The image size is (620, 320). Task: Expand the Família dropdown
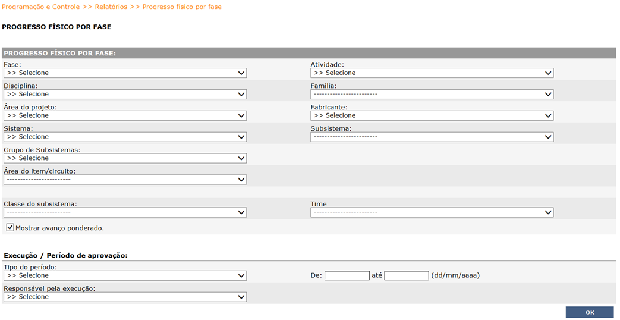pos(432,94)
